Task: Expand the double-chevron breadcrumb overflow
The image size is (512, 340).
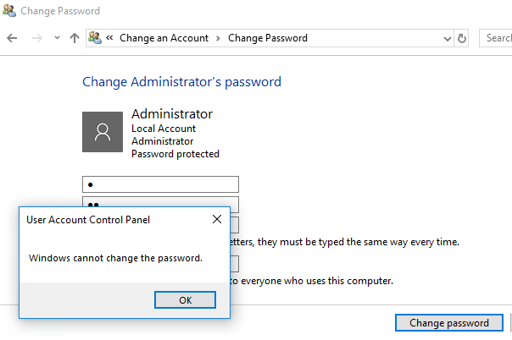Action: click(x=109, y=38)
